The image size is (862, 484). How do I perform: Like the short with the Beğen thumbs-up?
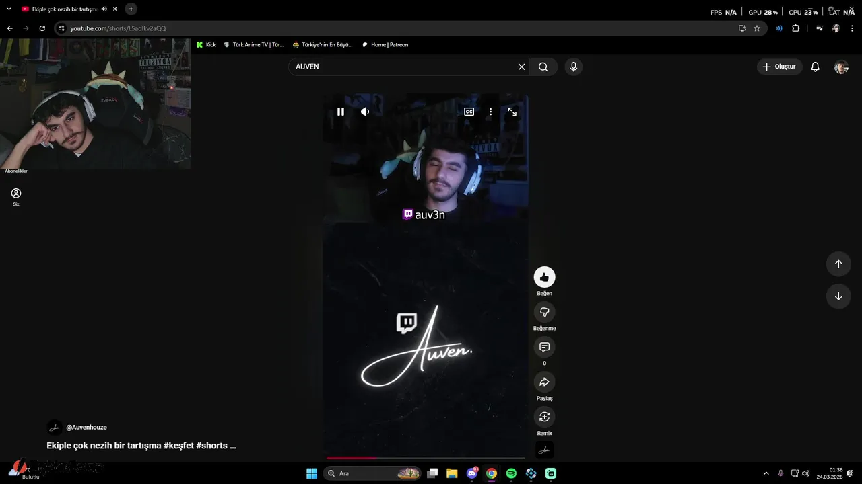[544, 277]
